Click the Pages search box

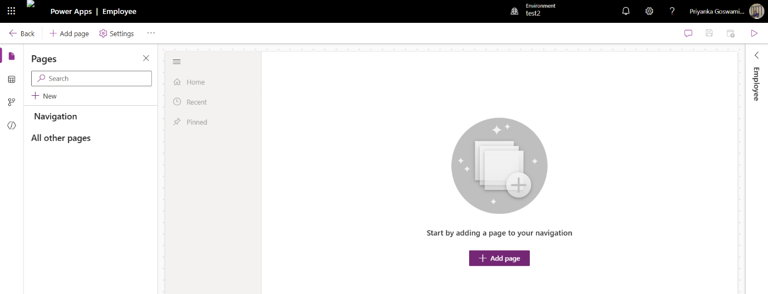tap(91, 79)
